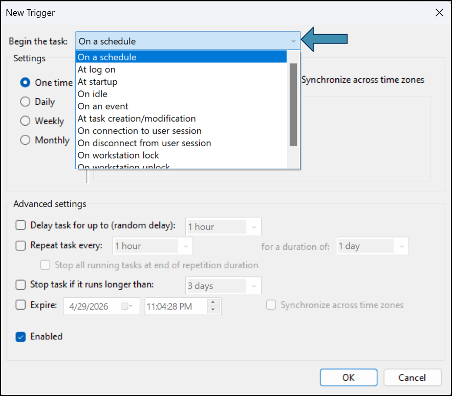Choose "At startup" trigger option
Image resolution: width=452 pixels, height=396 pixels.
click(98, 82)
